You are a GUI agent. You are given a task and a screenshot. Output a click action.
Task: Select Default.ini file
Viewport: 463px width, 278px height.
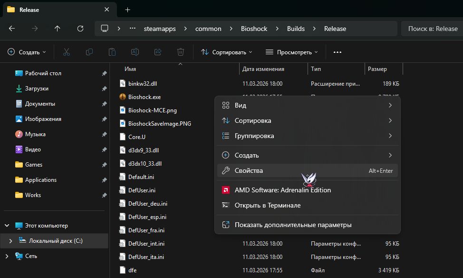coord(141,177)
